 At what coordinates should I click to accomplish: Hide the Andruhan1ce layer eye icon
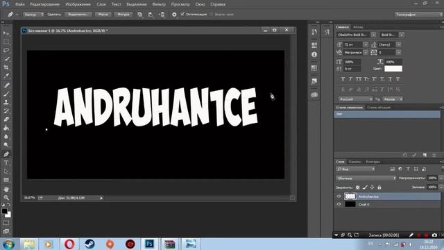click(x=339, y=196)
